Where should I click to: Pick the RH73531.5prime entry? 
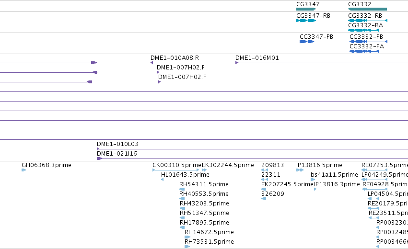209,242
